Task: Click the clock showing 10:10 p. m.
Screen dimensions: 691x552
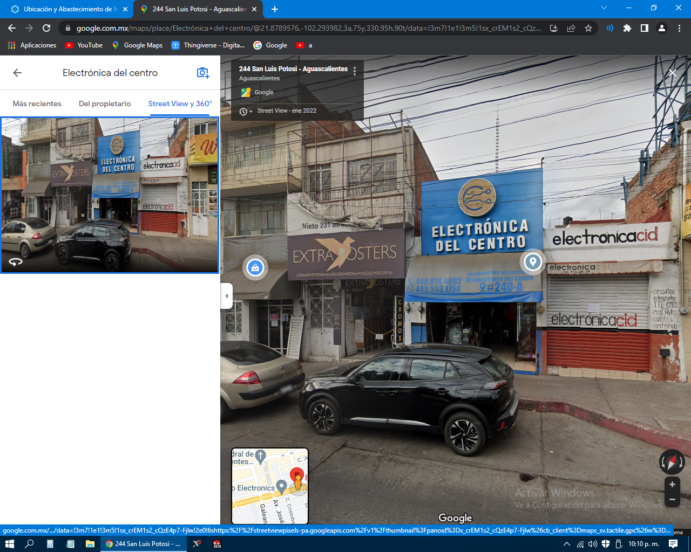Action: click(x=644, y=544)
